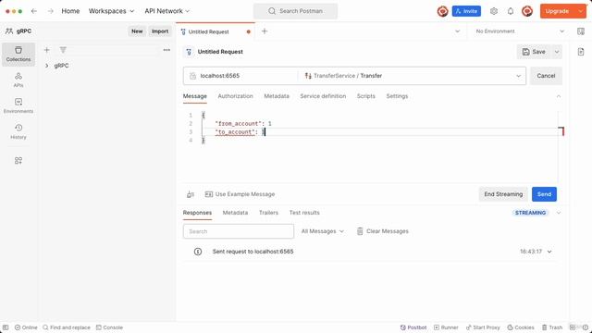Select the Untitled Request tab

tap(216, 31)
